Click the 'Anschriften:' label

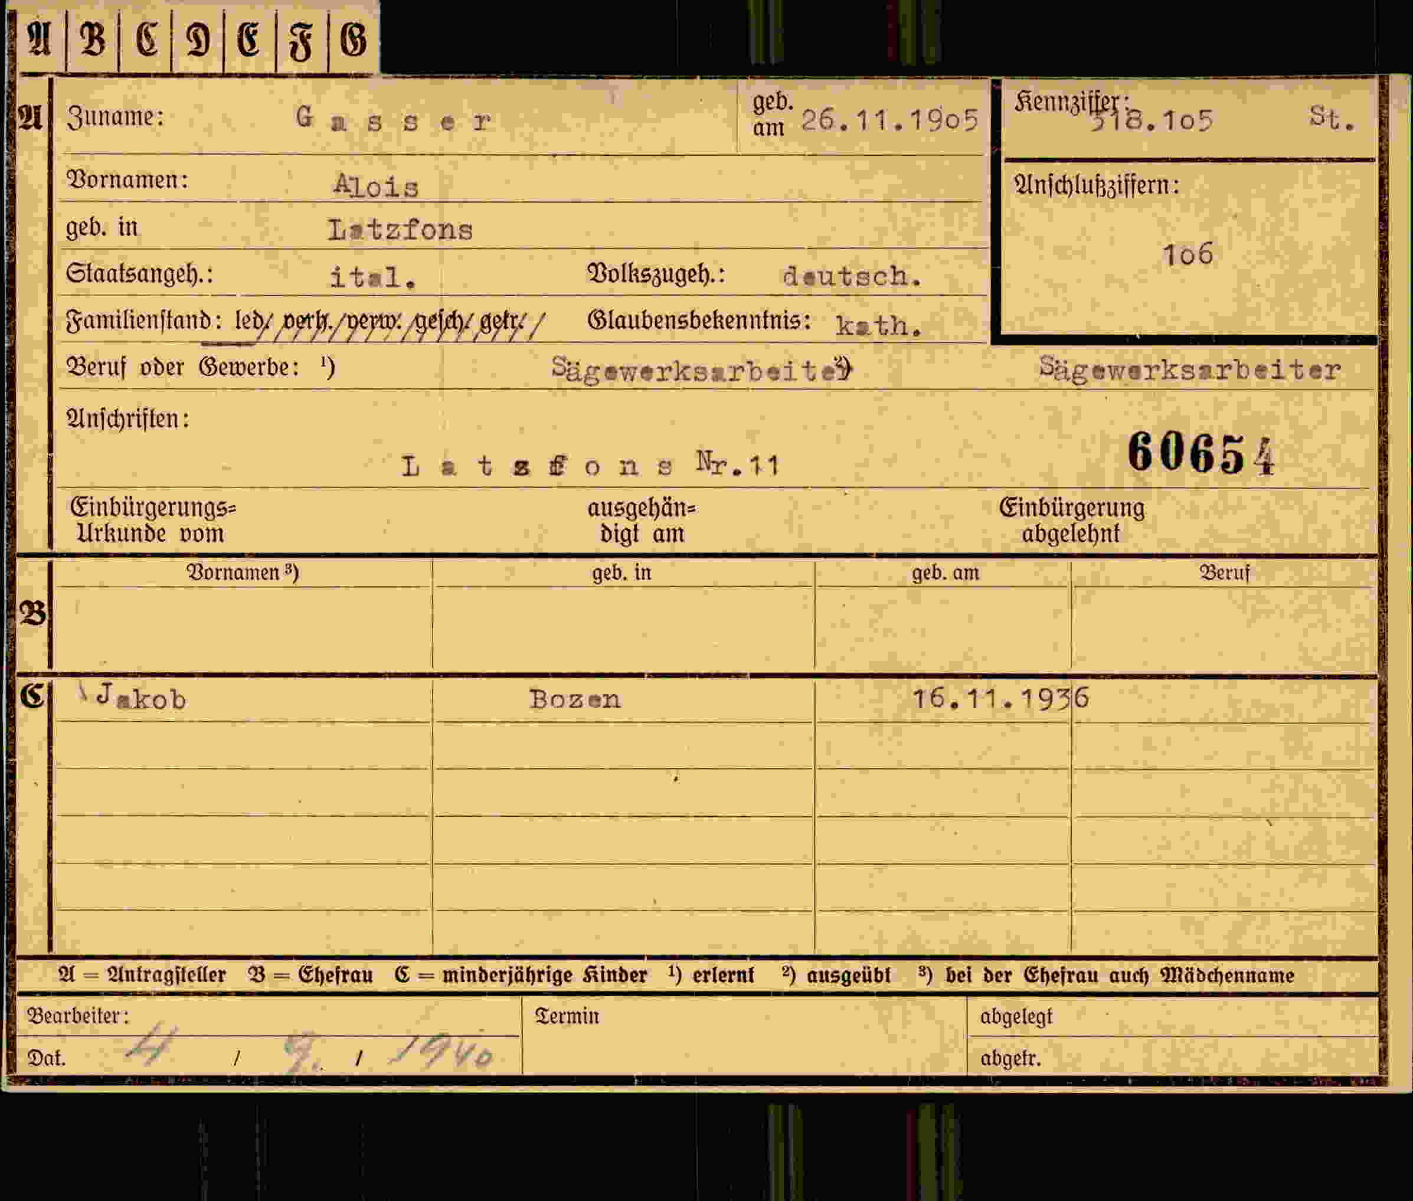tap(127, 418)
